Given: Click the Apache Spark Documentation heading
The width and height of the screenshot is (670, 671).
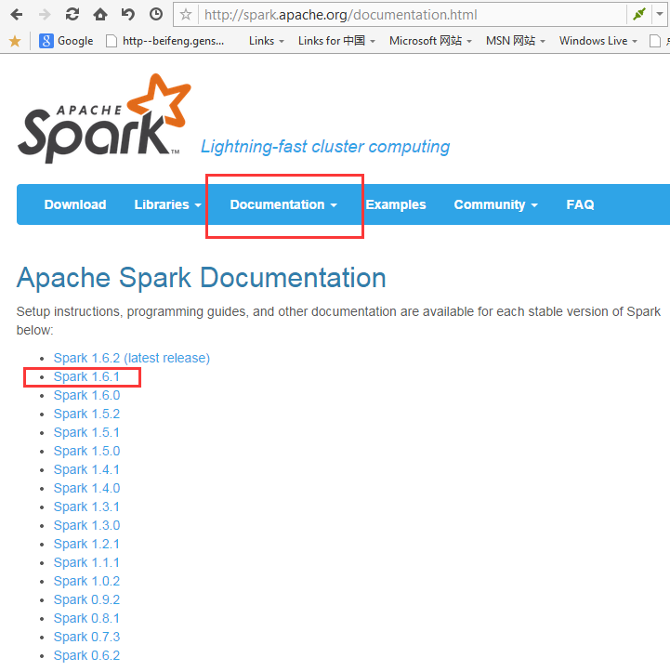Looking at the screenshot, I should click(x=201, y=278).
